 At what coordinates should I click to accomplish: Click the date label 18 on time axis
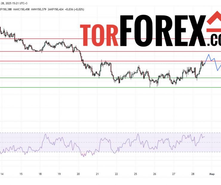pyautogui.click(x=40, y=174)
